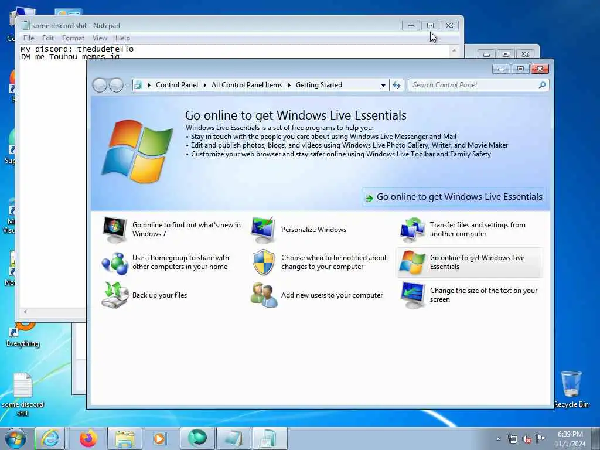Launch Internet Explorer from the taskbar
The height and width of the screenshot is (450, 600).
(50, 438)
